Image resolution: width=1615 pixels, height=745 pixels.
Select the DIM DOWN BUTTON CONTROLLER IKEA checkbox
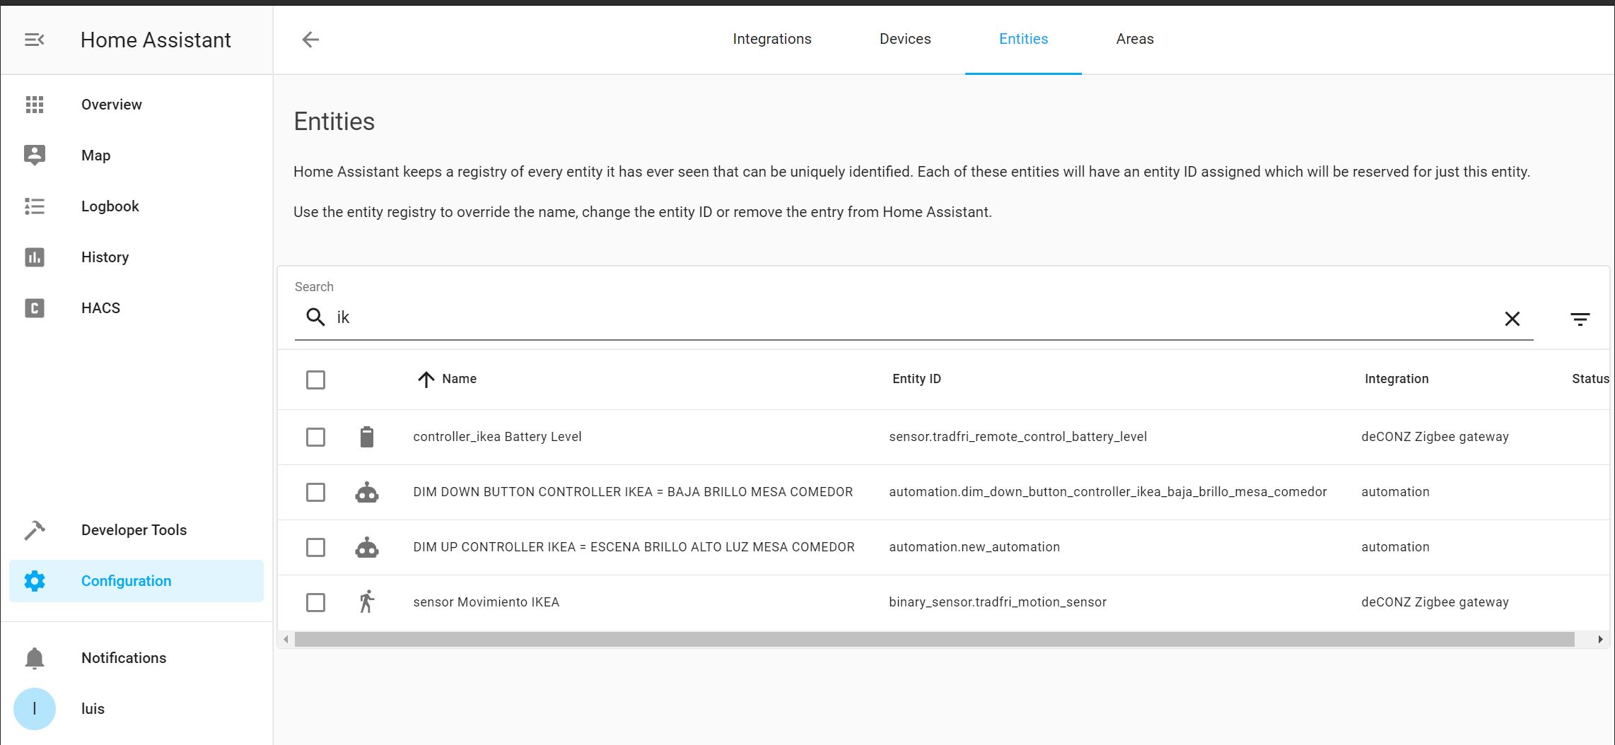coord(316,492)
